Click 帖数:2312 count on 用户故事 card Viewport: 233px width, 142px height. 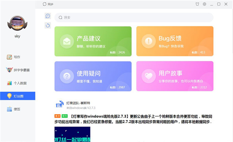pyautogui.click(x=199, y=87)
